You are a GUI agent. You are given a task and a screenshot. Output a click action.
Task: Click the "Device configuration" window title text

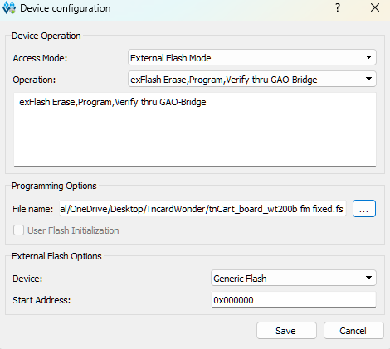coord(66,8)
